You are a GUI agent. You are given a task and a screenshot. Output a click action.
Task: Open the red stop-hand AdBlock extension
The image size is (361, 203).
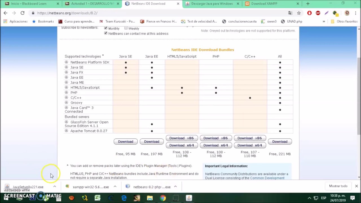tap(309, 13)
